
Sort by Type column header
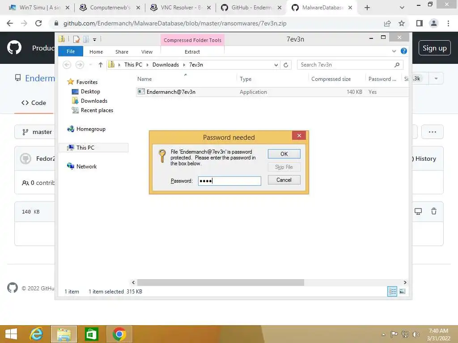tap(272, 79)
